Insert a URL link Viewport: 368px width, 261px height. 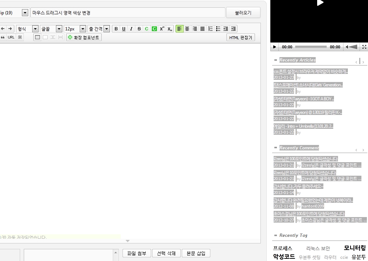pyautogui.click(x=11, y=37)
